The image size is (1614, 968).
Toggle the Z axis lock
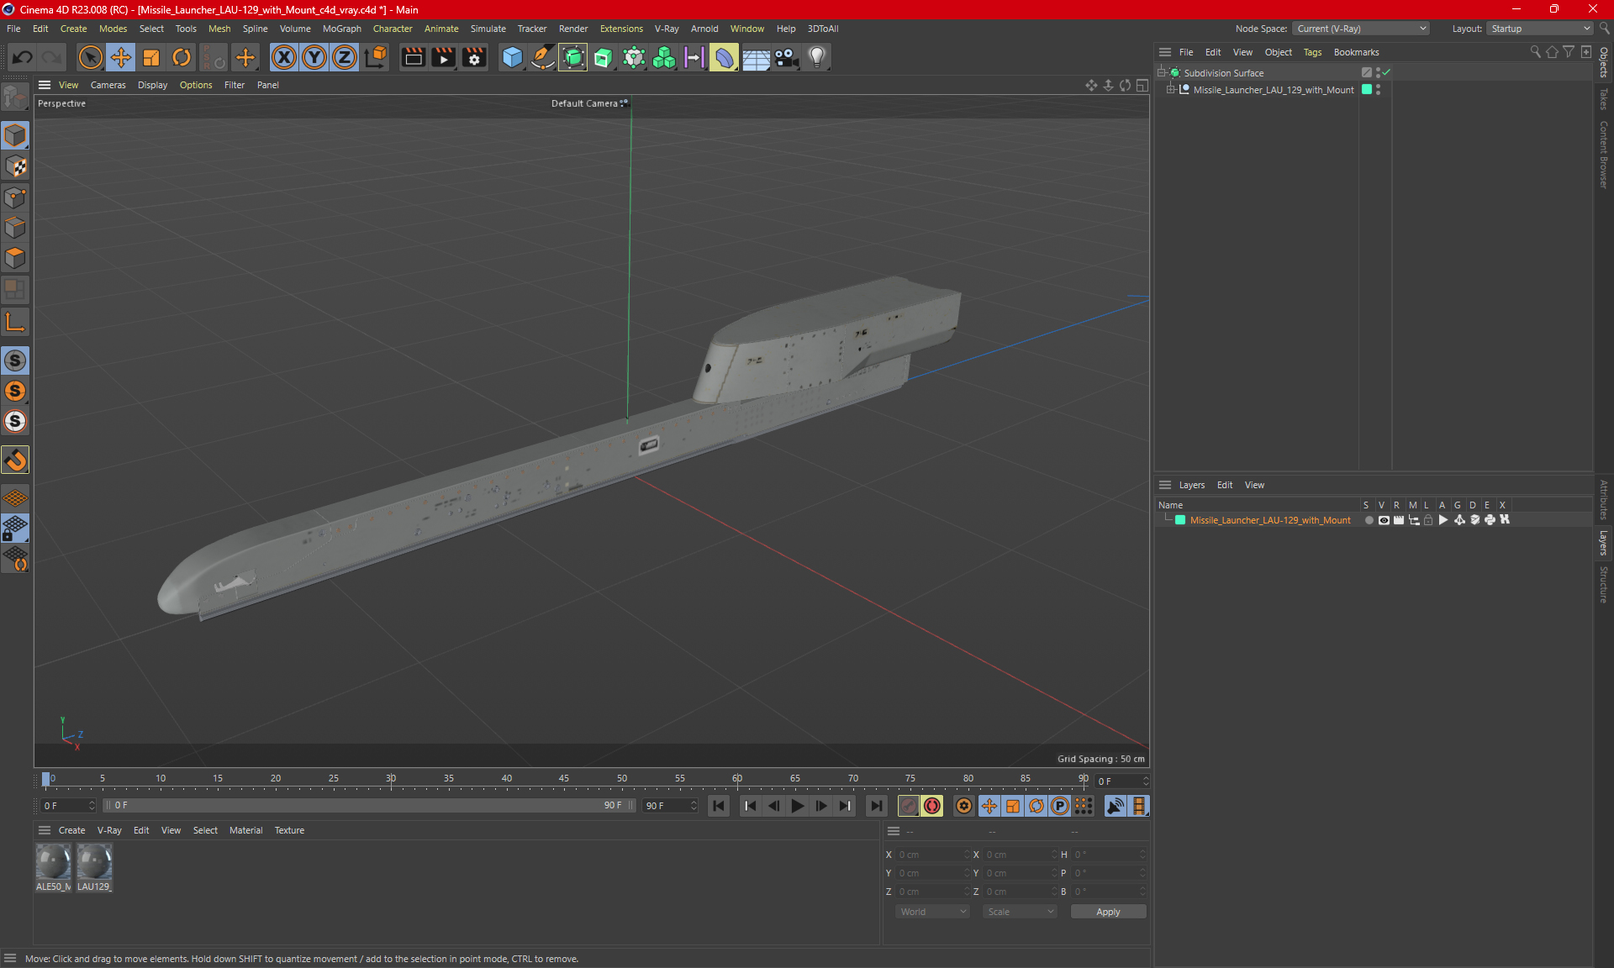pyautogui.click(x=345, y=57)
